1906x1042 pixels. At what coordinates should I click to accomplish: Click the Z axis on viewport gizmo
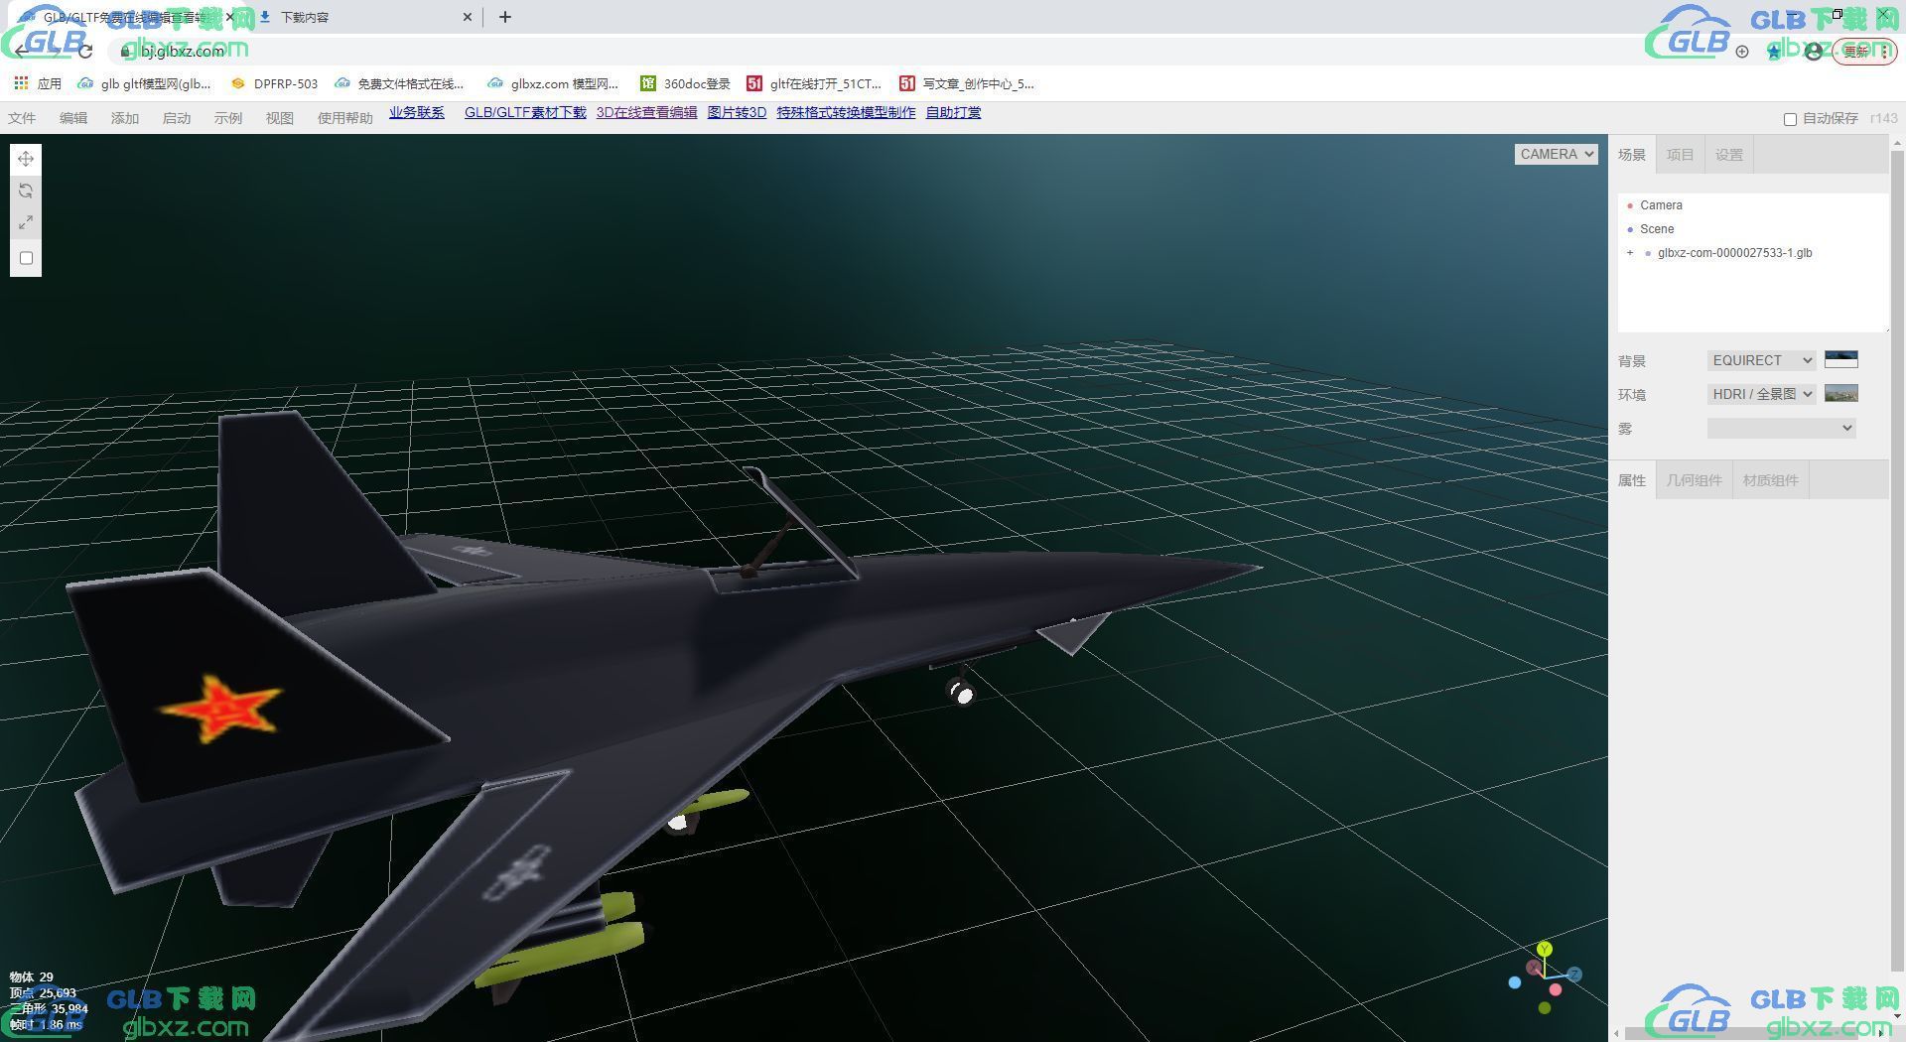click(1574, 975)
